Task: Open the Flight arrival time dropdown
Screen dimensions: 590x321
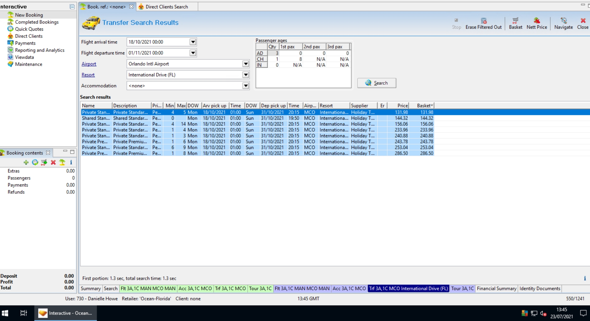Action: click(193, 42)
